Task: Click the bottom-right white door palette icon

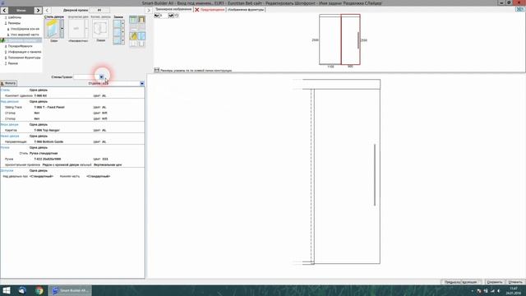Action: (141, 44)
